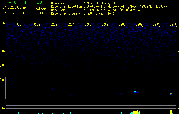Screen dimensions: 179x114
Task: Click the 0.7 kHz axis label
Action: 2,94
